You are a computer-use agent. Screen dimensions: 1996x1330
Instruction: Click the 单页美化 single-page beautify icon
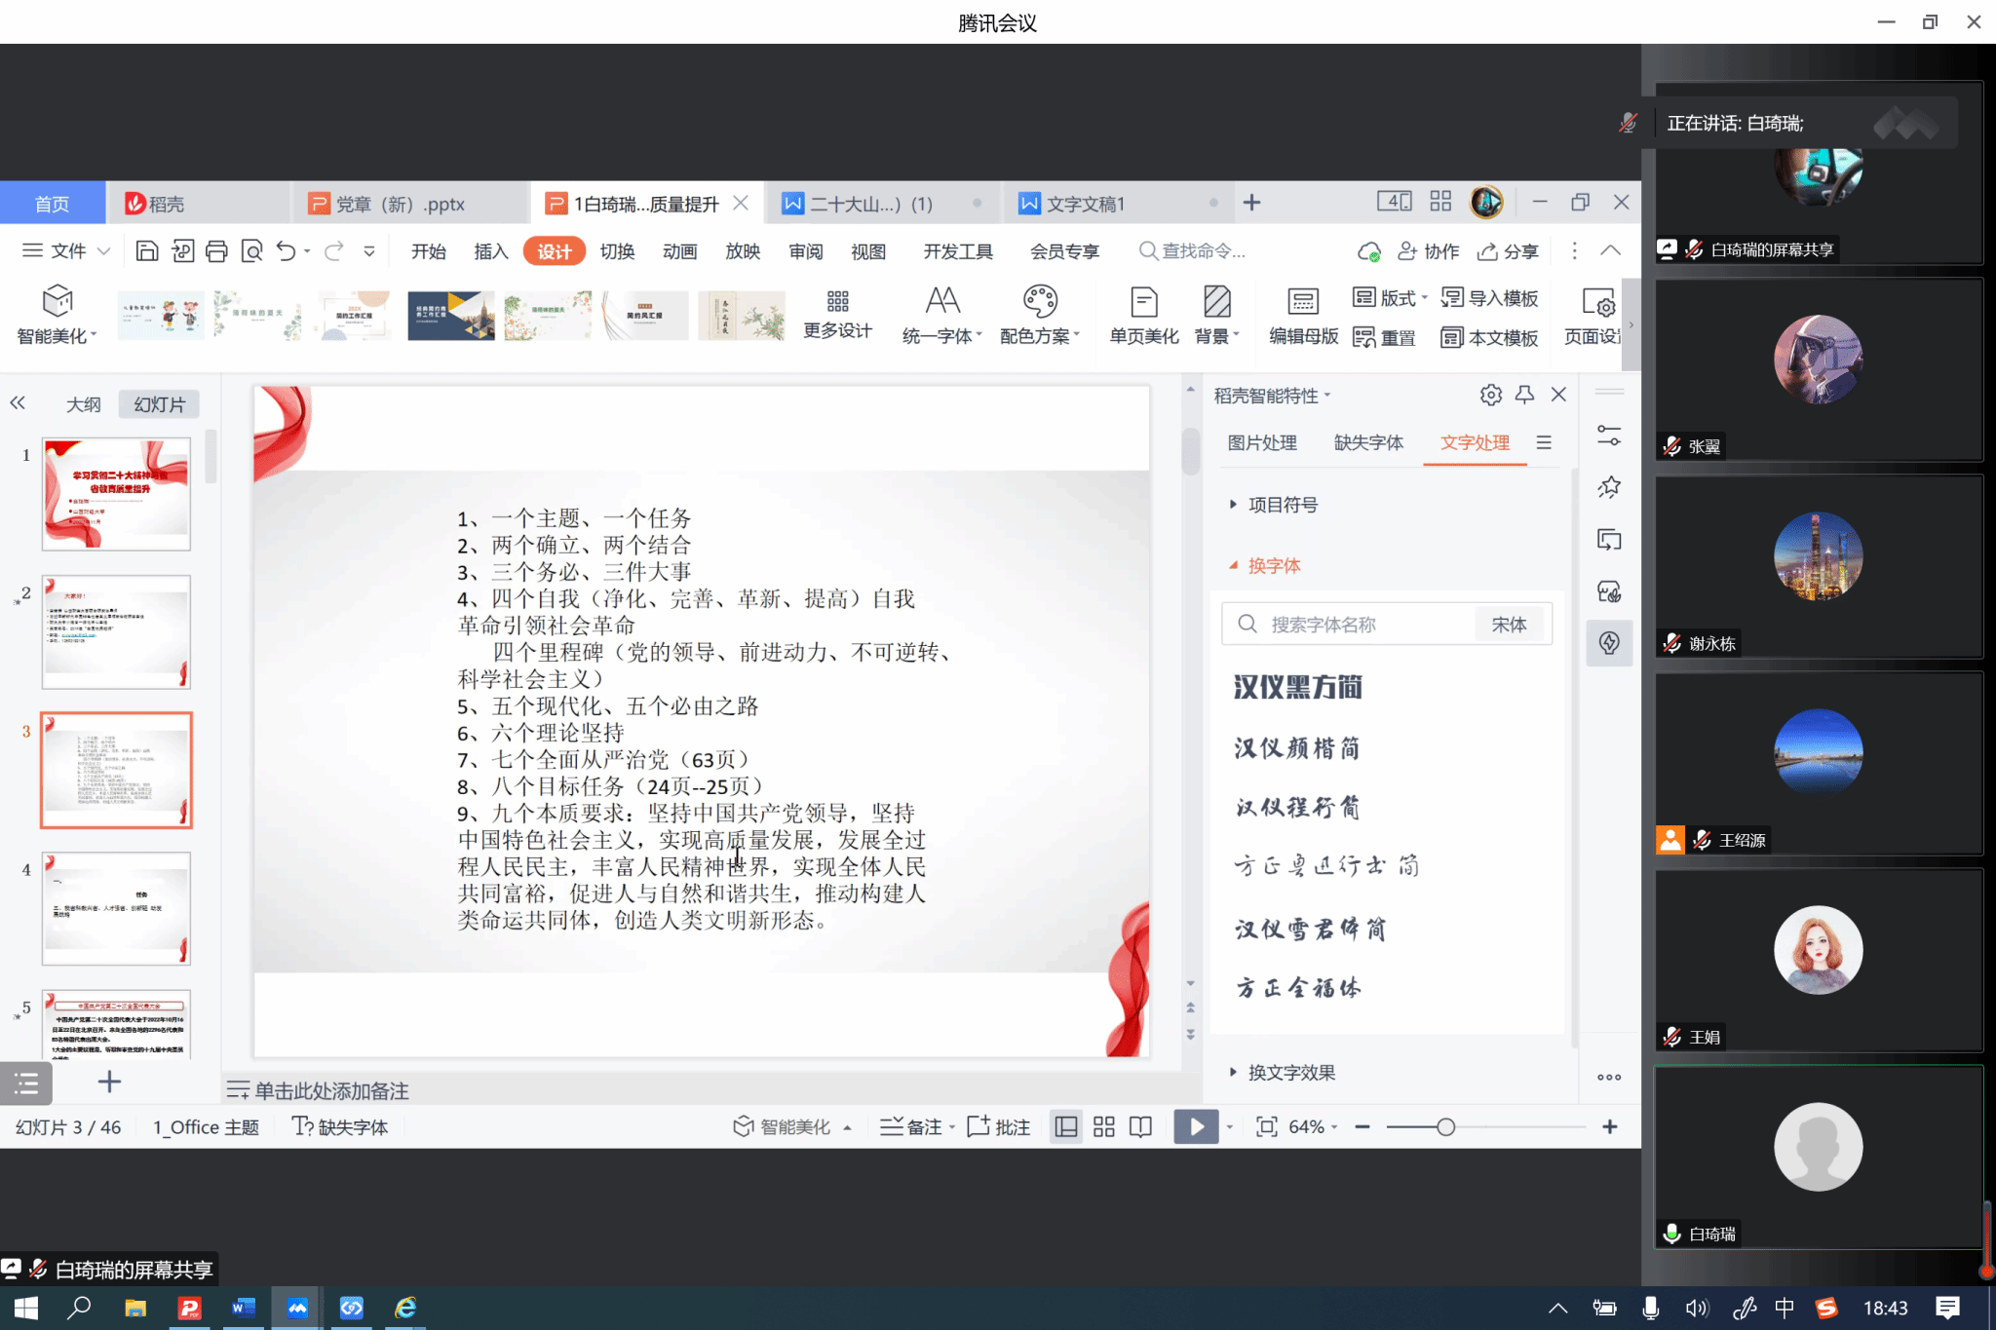pyautogui.click(x=1143, y=302)
